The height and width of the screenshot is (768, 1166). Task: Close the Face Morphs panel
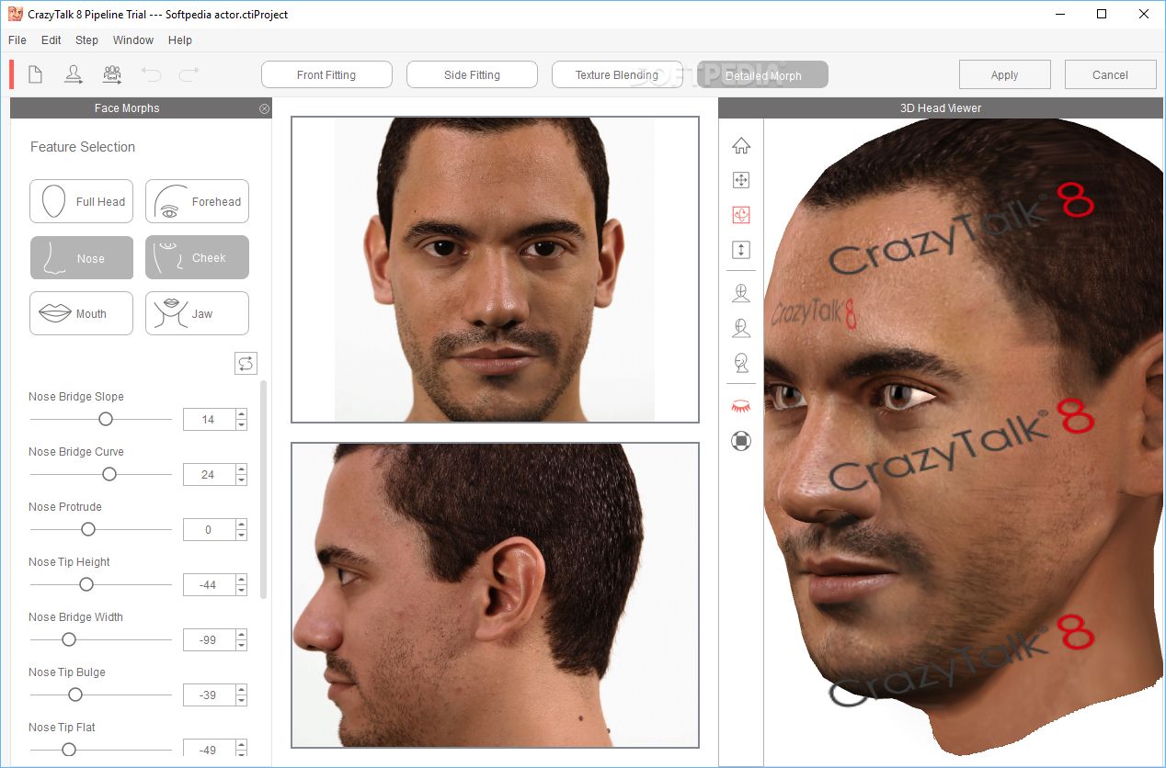(265, 108)
